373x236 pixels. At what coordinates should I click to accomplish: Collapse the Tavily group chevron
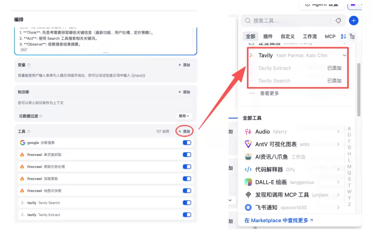click(344, 55)
